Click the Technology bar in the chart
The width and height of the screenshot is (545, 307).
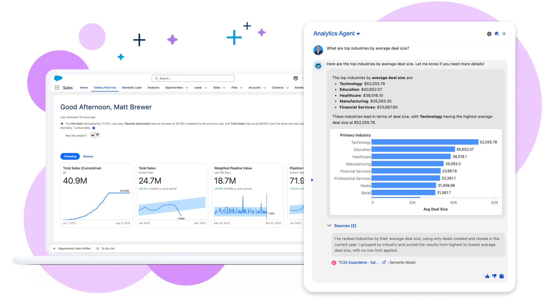425,142
